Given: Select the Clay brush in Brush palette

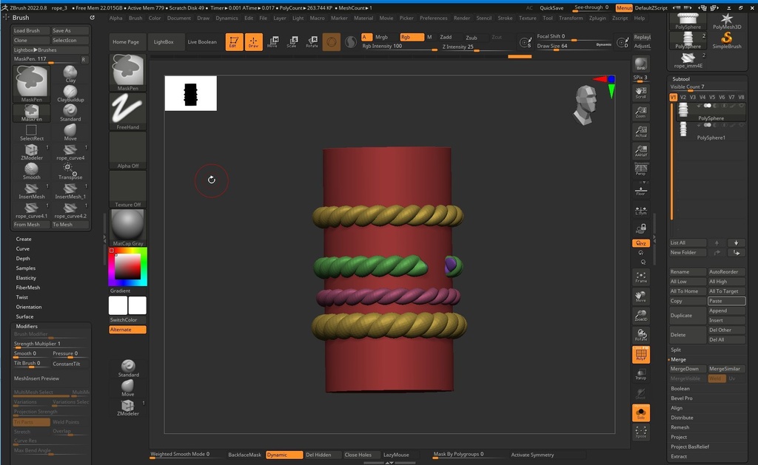Looking at the screenshot, I should 70,74.
